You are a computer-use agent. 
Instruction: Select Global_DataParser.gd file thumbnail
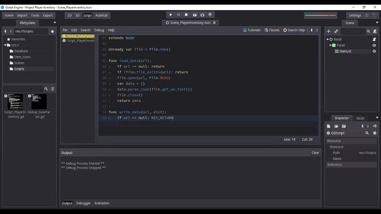(39, 106)
